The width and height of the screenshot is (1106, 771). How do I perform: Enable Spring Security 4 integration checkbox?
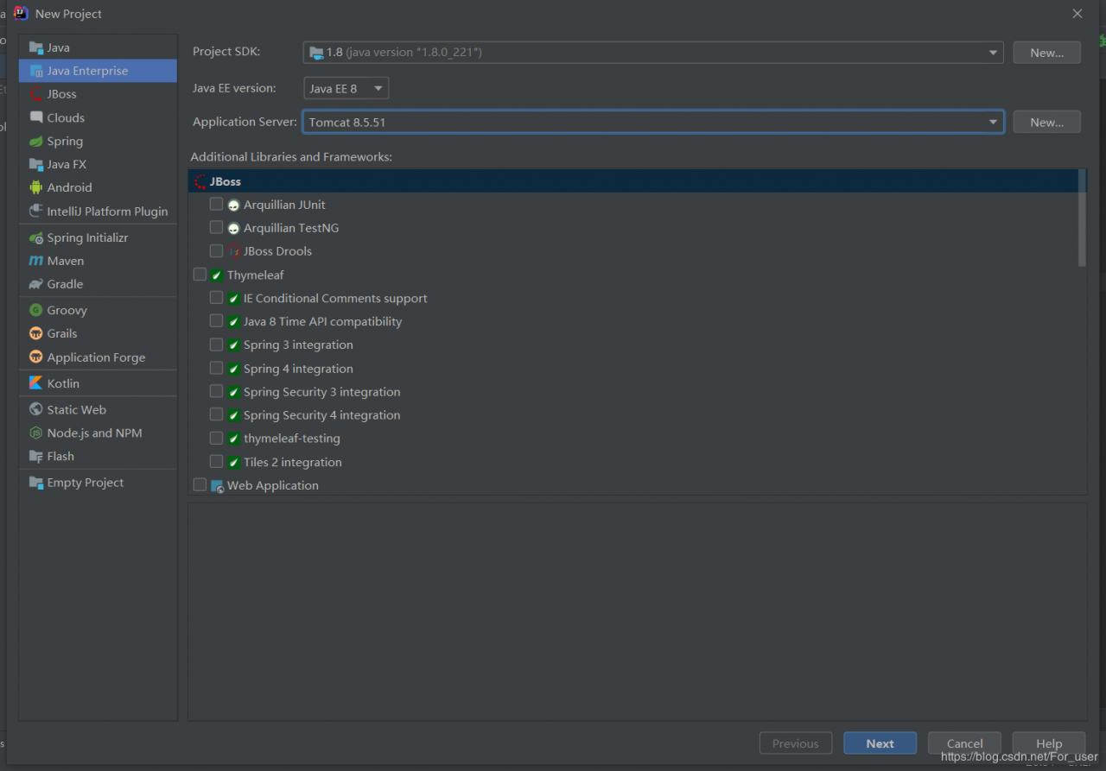216,415
